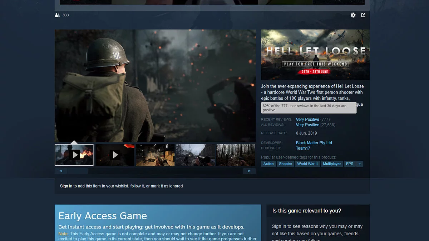Click the viewers count people icon
Screen dimensions: 429x241
57,15
